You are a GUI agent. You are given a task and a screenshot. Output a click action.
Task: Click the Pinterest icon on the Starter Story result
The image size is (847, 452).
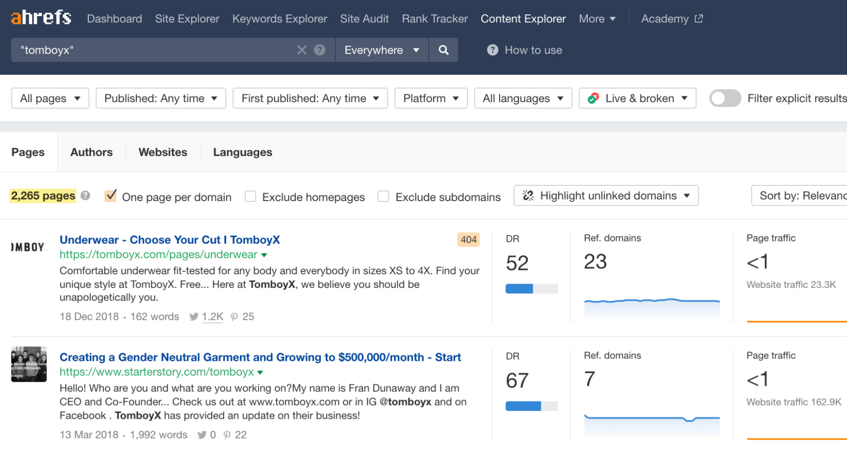227,435
